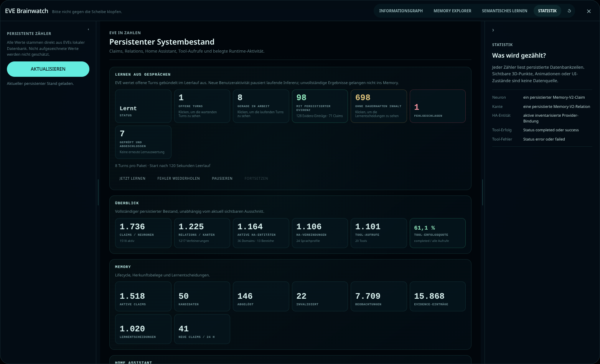Click the EVE Brainwatch title

(26, 11)
